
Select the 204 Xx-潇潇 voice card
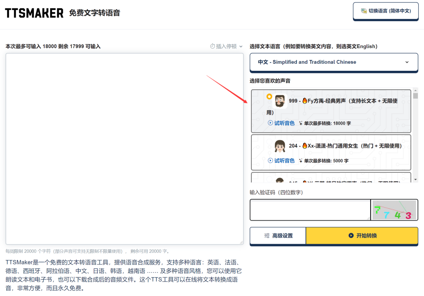(331, 152)
